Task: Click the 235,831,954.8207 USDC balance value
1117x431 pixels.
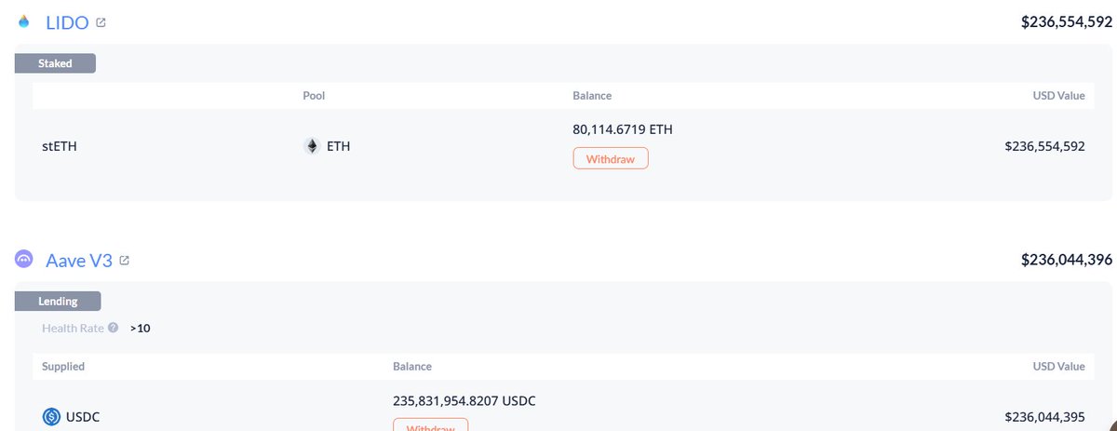Action: coord(464,401)
